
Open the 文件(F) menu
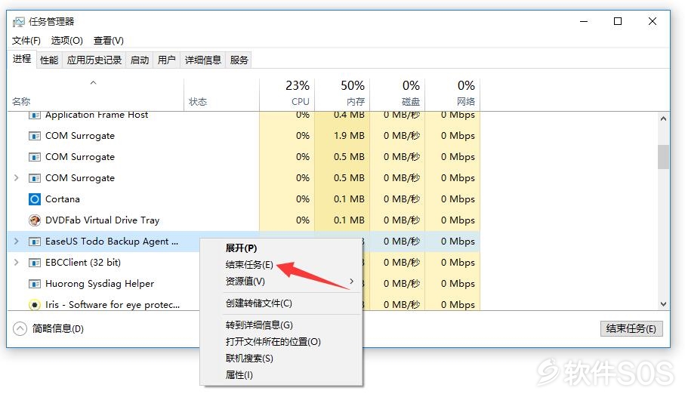click(x=26, y=41)
